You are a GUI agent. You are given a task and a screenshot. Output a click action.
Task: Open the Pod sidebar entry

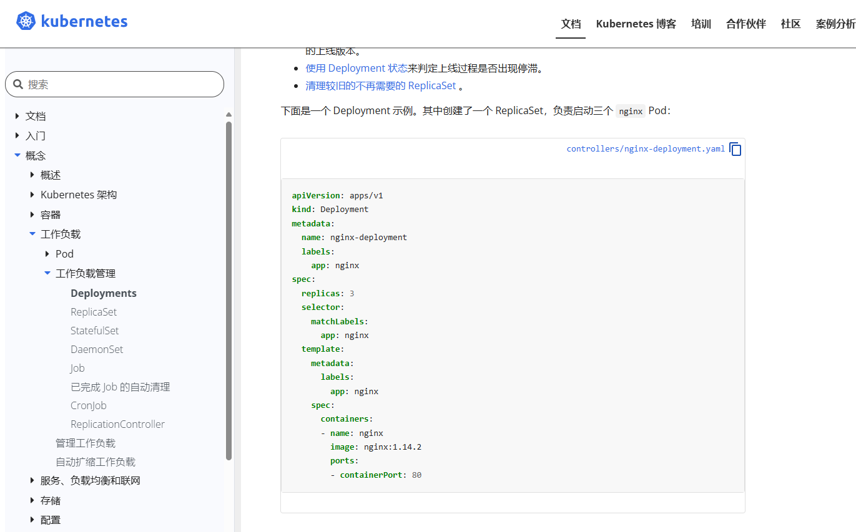tap(64, 254)
